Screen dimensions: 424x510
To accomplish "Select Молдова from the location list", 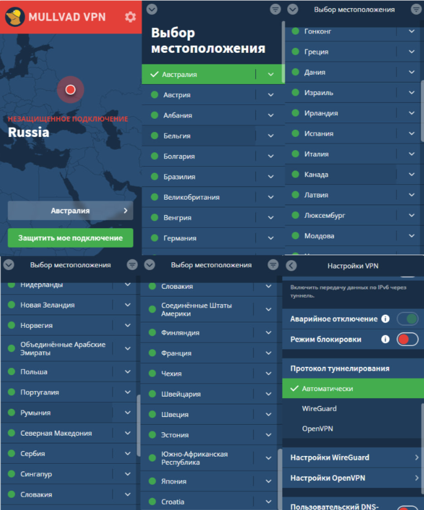I will [341, 236].
